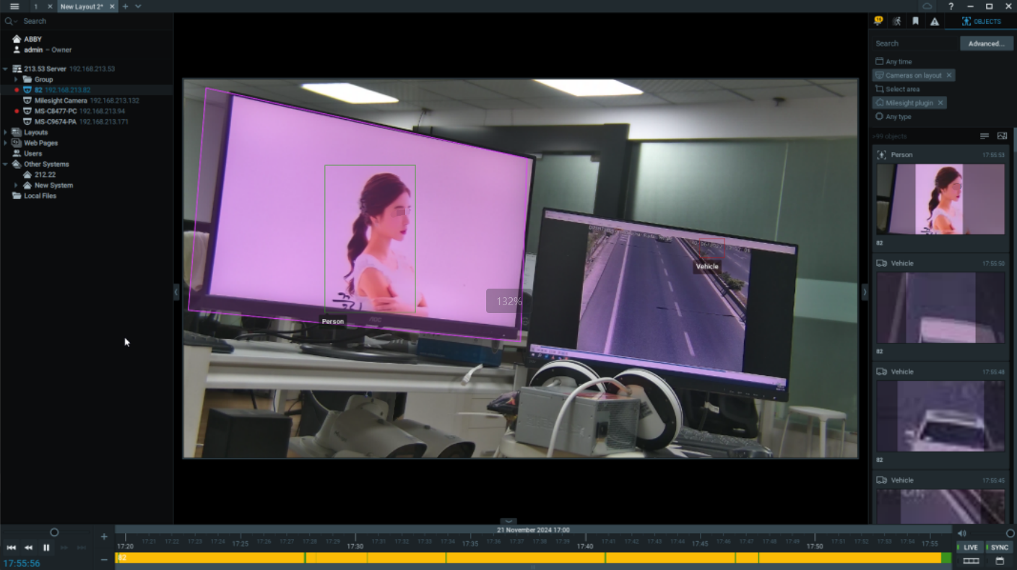Open the layout tabs list dropdown arrow
The height and width of the screenshot is (570, 1017).
tap(138, 6)
